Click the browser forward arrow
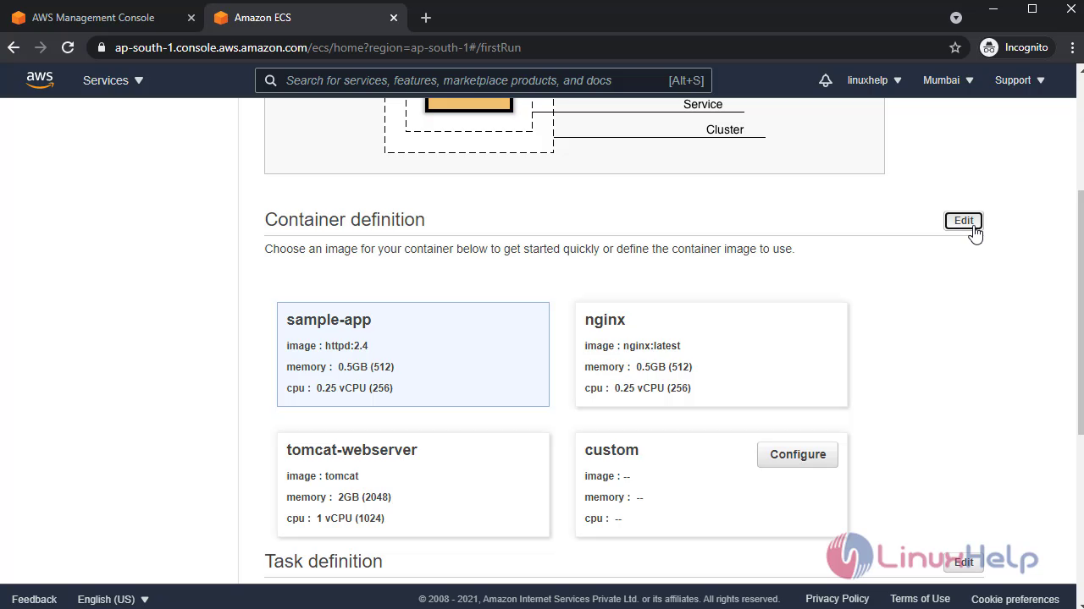The image size is (1084, 609). pos(41,47)
